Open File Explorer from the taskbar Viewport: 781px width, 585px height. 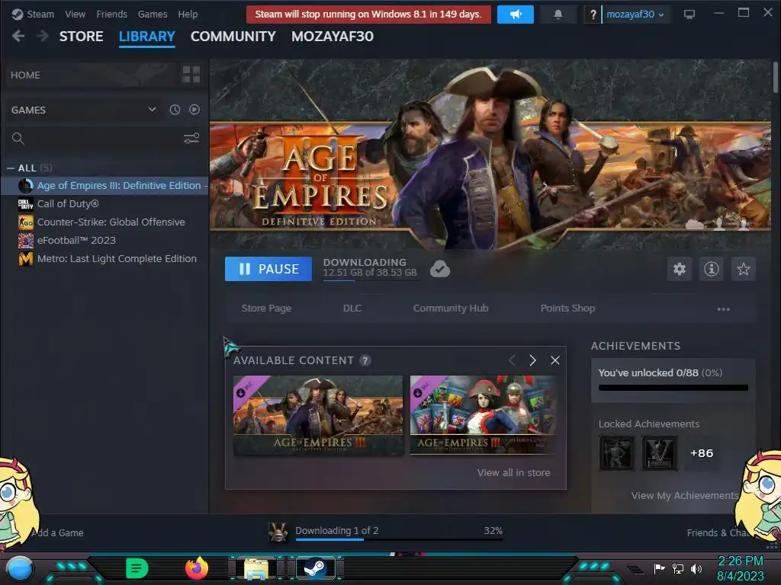256,568
